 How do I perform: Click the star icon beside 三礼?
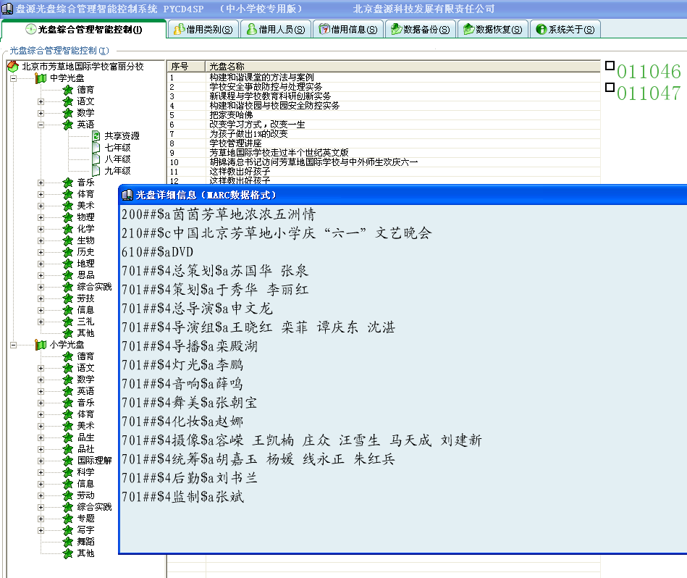tap(68, 322)
